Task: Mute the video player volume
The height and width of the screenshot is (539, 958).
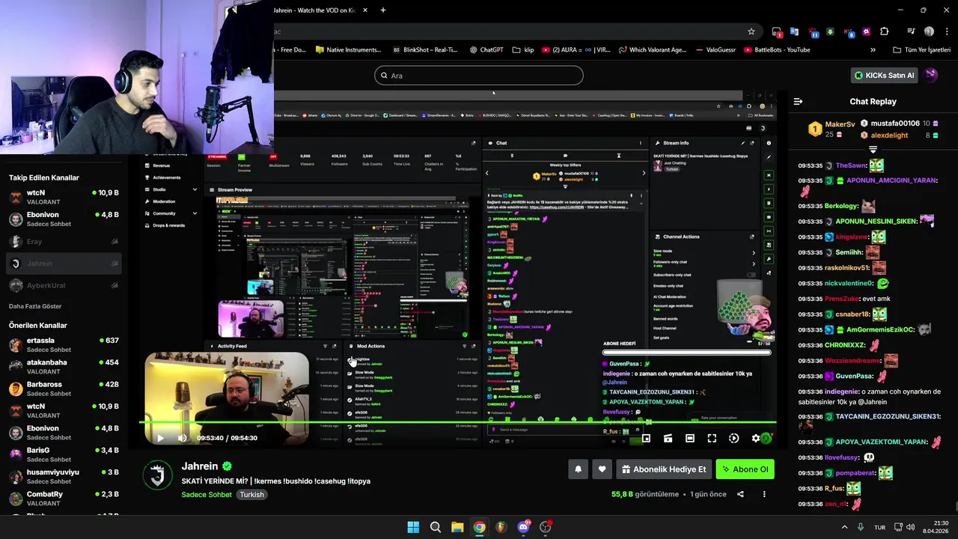Action: point(182,438)
